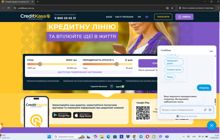Open Dropbox from the taskbar
220x140 pixels.
pyautogui.click(x=128, y=137)
